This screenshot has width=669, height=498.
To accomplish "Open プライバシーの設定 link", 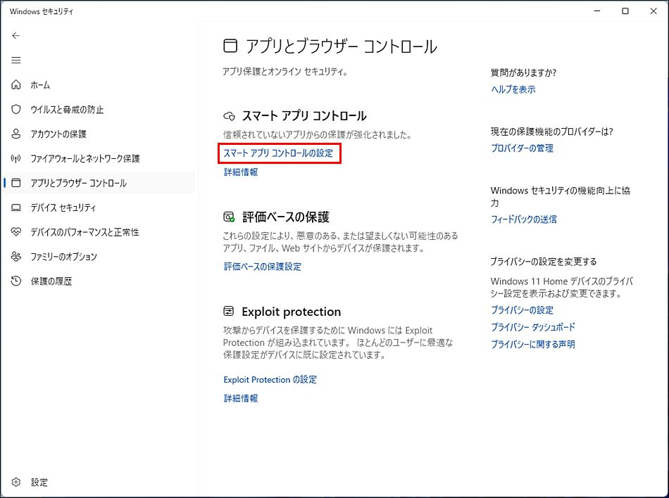I will (523, 310).
